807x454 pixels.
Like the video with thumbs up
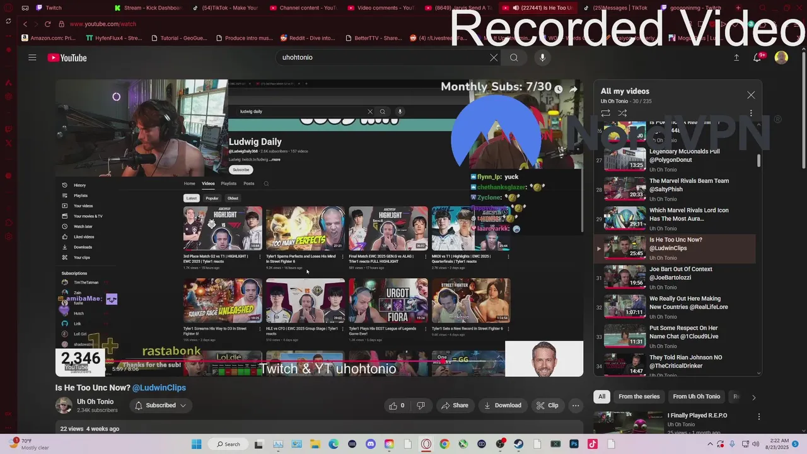(397, 405)
